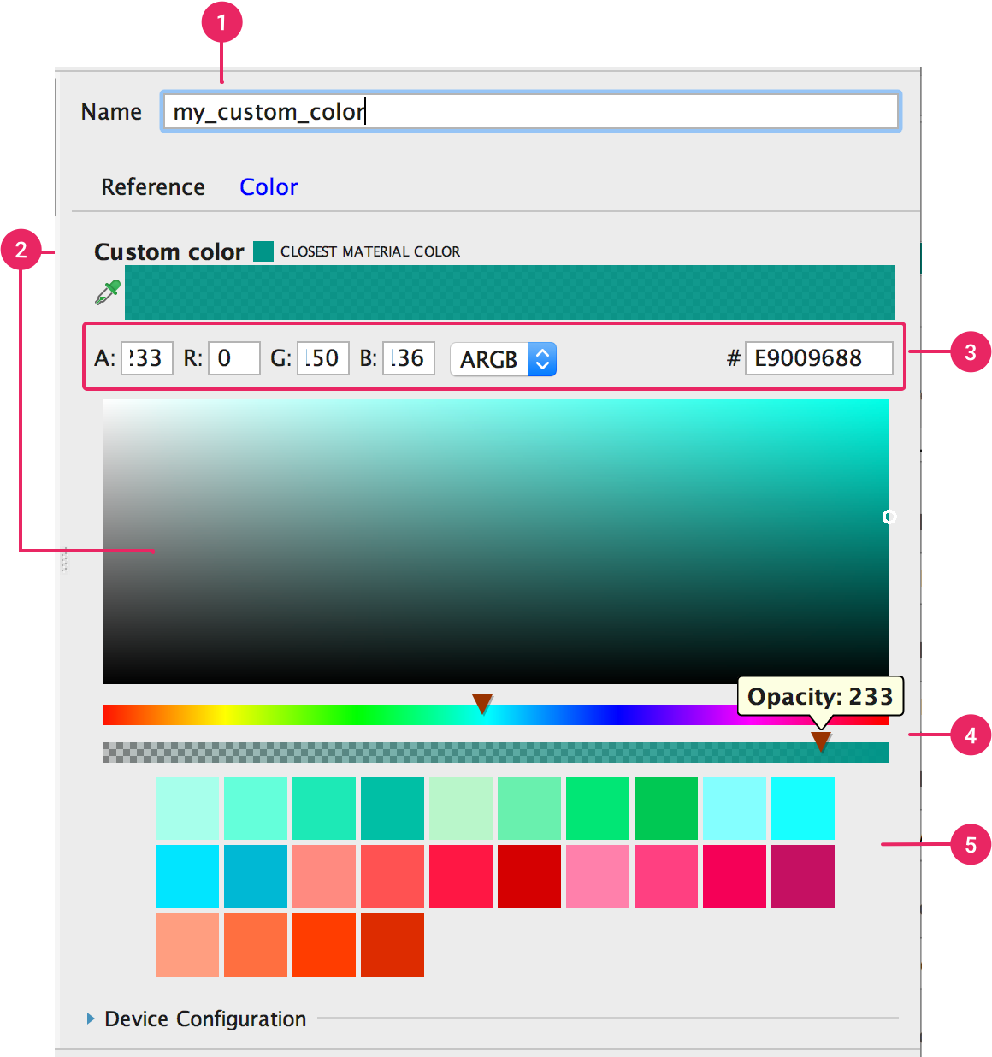Click the Custom color heading
The image size is (992, 1057).
[x=168, y=251]
